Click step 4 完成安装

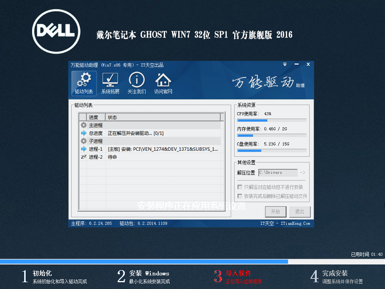click(337, 277)
